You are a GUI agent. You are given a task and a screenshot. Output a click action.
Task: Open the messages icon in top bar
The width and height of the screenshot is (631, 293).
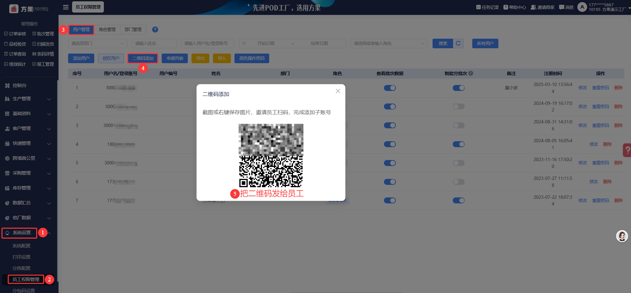(562, 7)
